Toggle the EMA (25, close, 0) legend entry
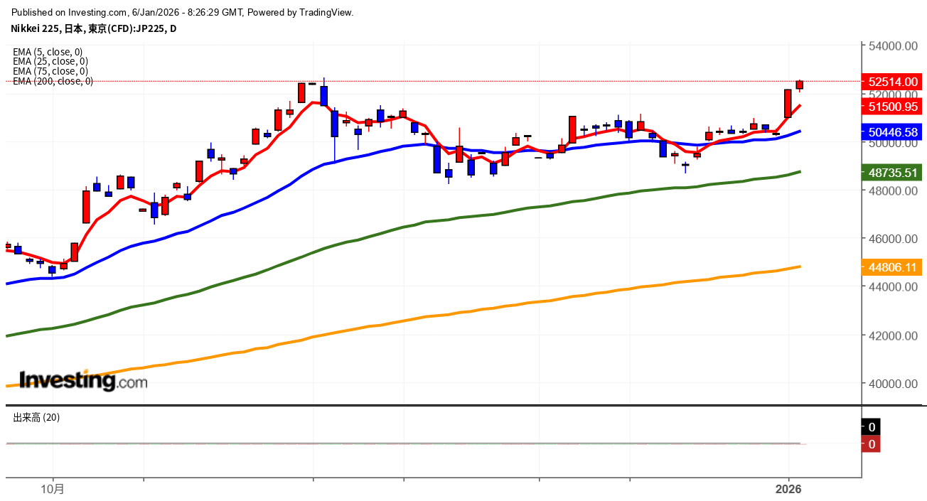The height and width of the screenshot is (501, 927). coord(50,61)
